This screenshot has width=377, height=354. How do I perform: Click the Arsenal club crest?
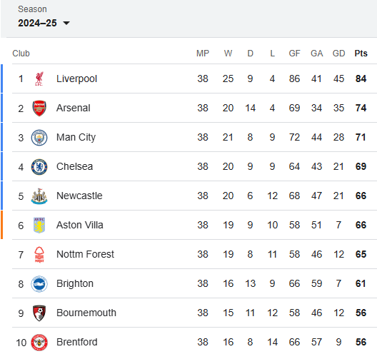tap(39, 108)
